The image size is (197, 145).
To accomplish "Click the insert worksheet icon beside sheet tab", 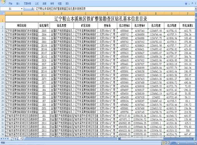I will point(22,139).
